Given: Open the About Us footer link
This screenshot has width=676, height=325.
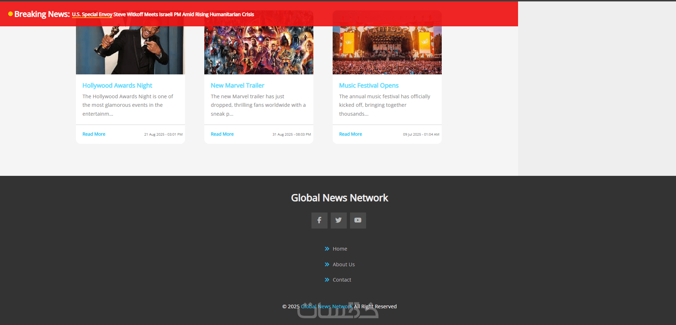Looking at the screenshot, I should point(344,264).
